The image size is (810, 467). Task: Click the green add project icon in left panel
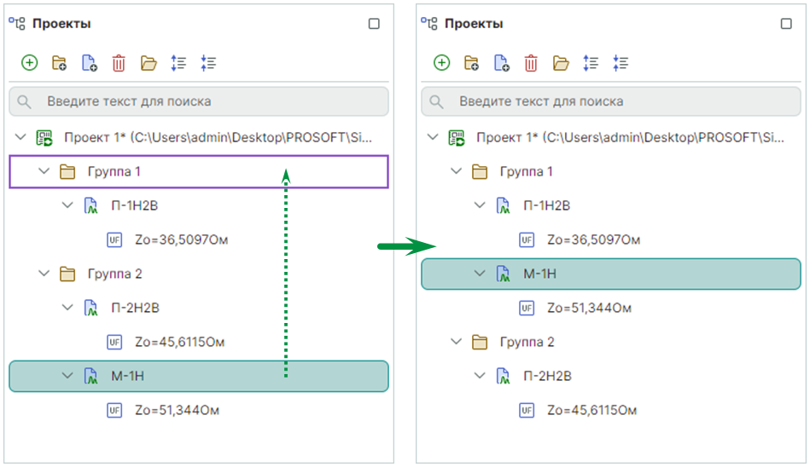pyautogui.click(x=30, y=62)
